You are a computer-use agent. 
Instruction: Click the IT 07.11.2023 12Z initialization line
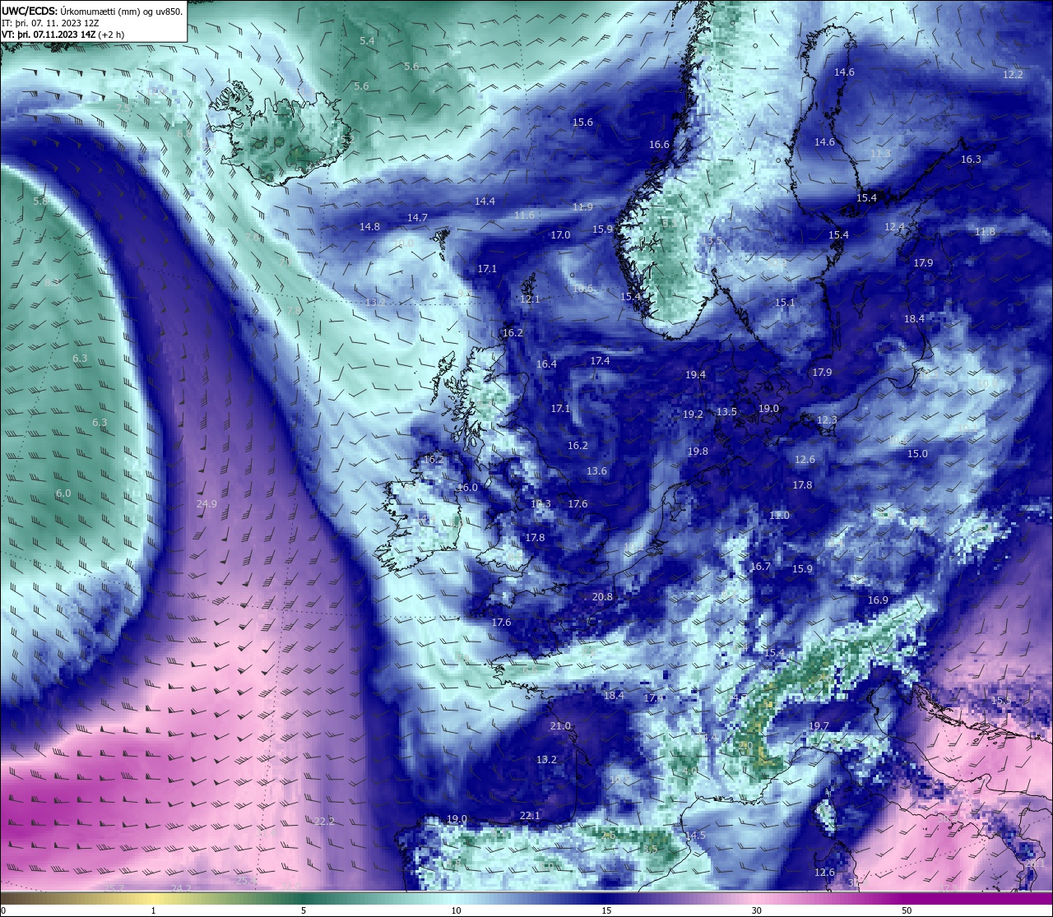tap(51, 23)
